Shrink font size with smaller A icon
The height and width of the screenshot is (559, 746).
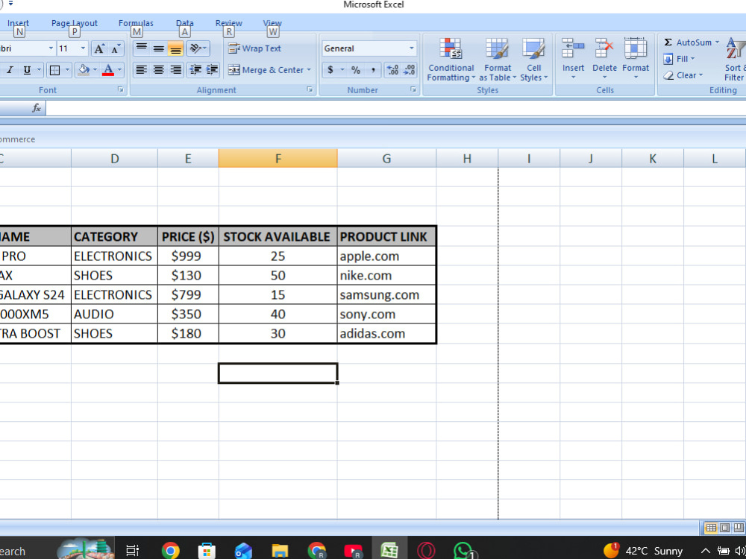coord(116,48)
